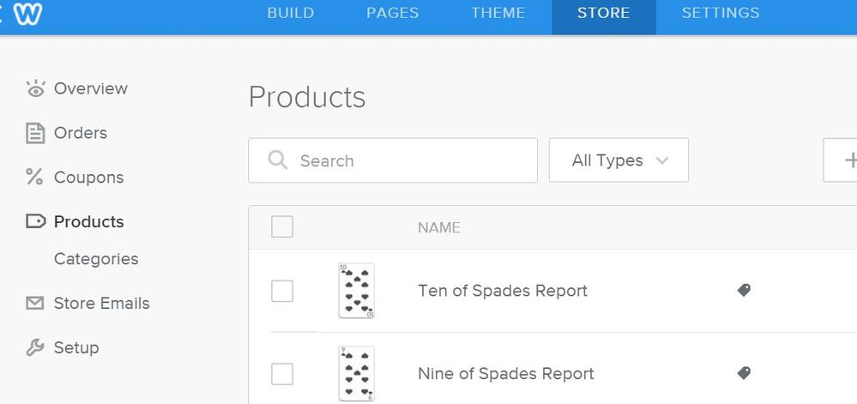This screenshot has width=857, height=404.
Task: Expand the All Types dropdown
Action: tap(619, 160)
